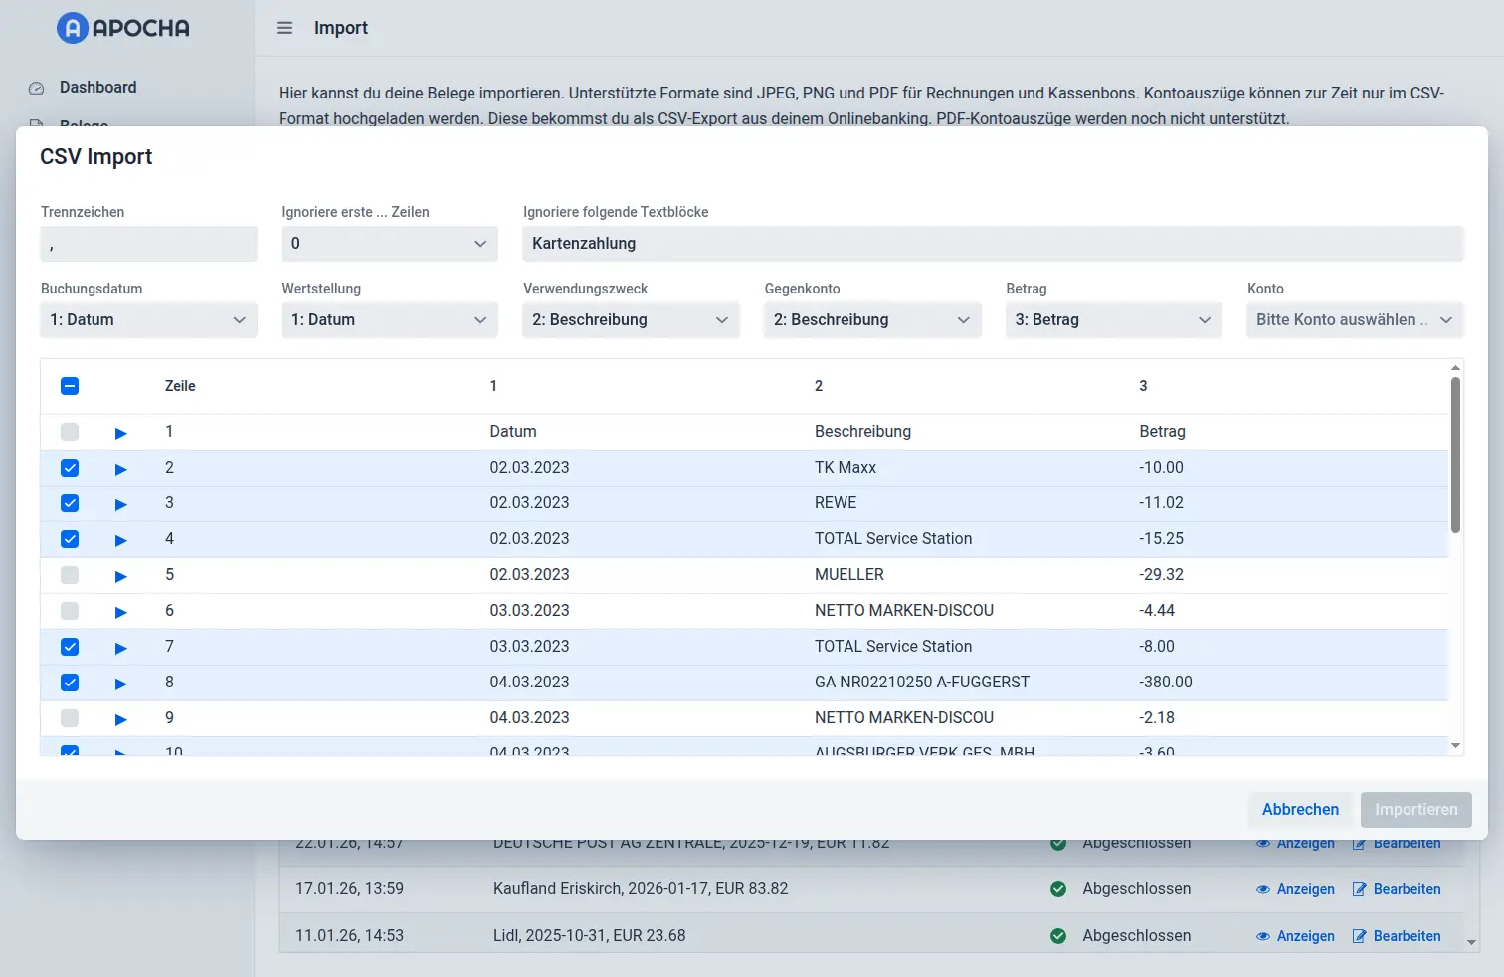This screenshot has height=977, width=1504.
Task: Uncheck row 2 containing TK Maxx
Action: tap(69, 468)
